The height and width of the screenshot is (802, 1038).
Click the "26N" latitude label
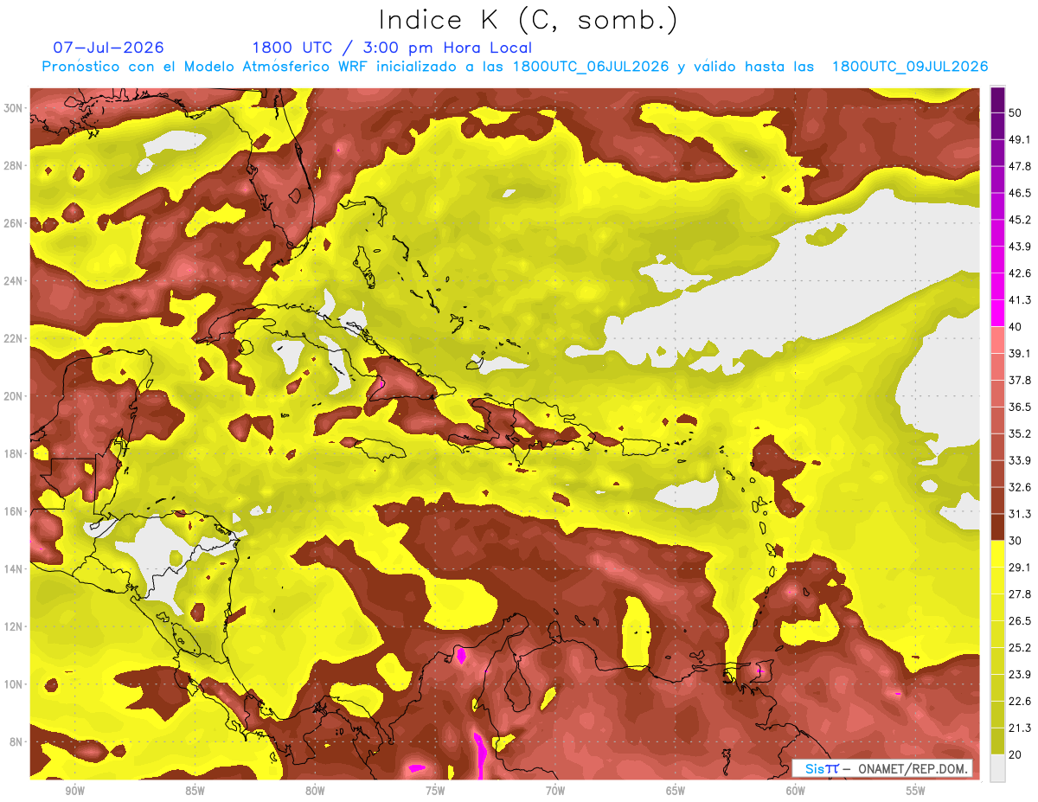click(14, 223)
